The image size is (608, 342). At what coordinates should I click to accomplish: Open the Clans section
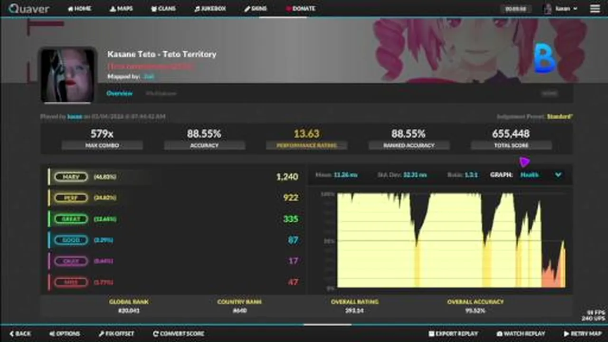click(163, 9)
